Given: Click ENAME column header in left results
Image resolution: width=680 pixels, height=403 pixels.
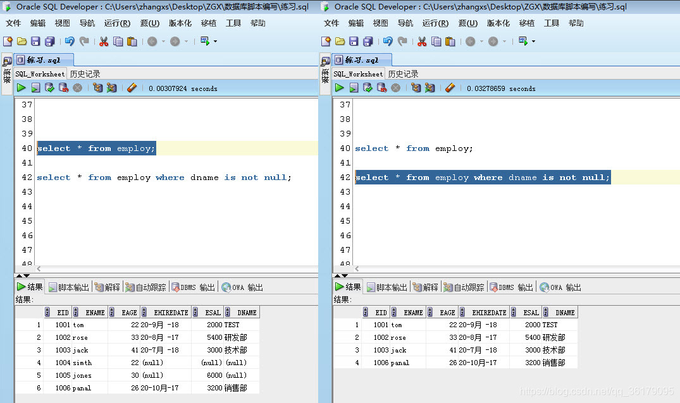Looking at the screenshot, I should 89,313.
